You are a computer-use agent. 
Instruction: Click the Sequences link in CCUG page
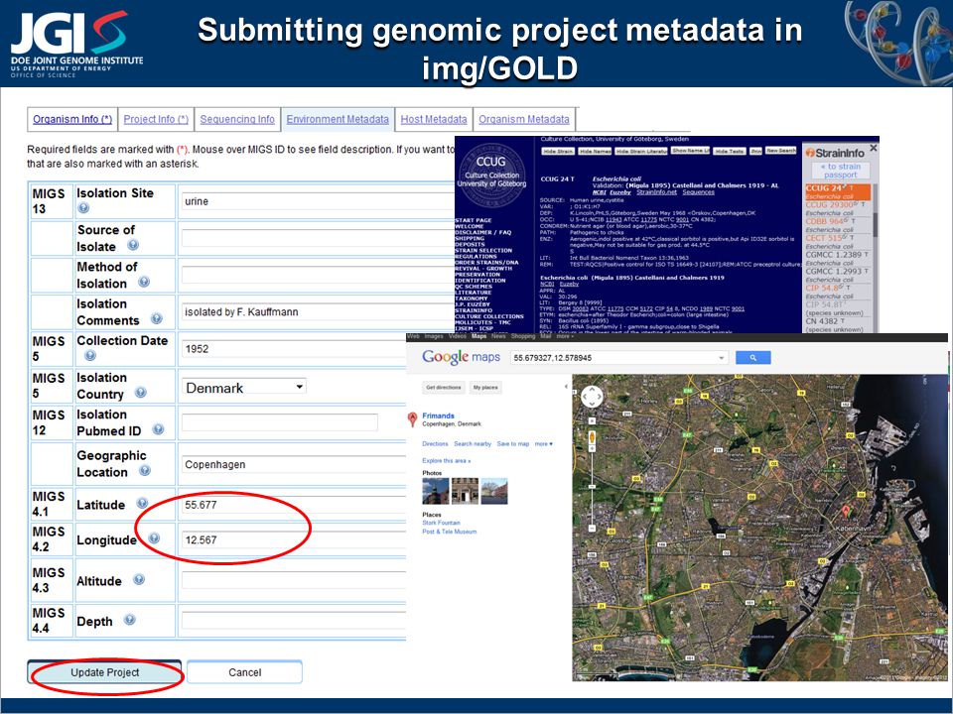pyautogui.click(x=698, y=192)
